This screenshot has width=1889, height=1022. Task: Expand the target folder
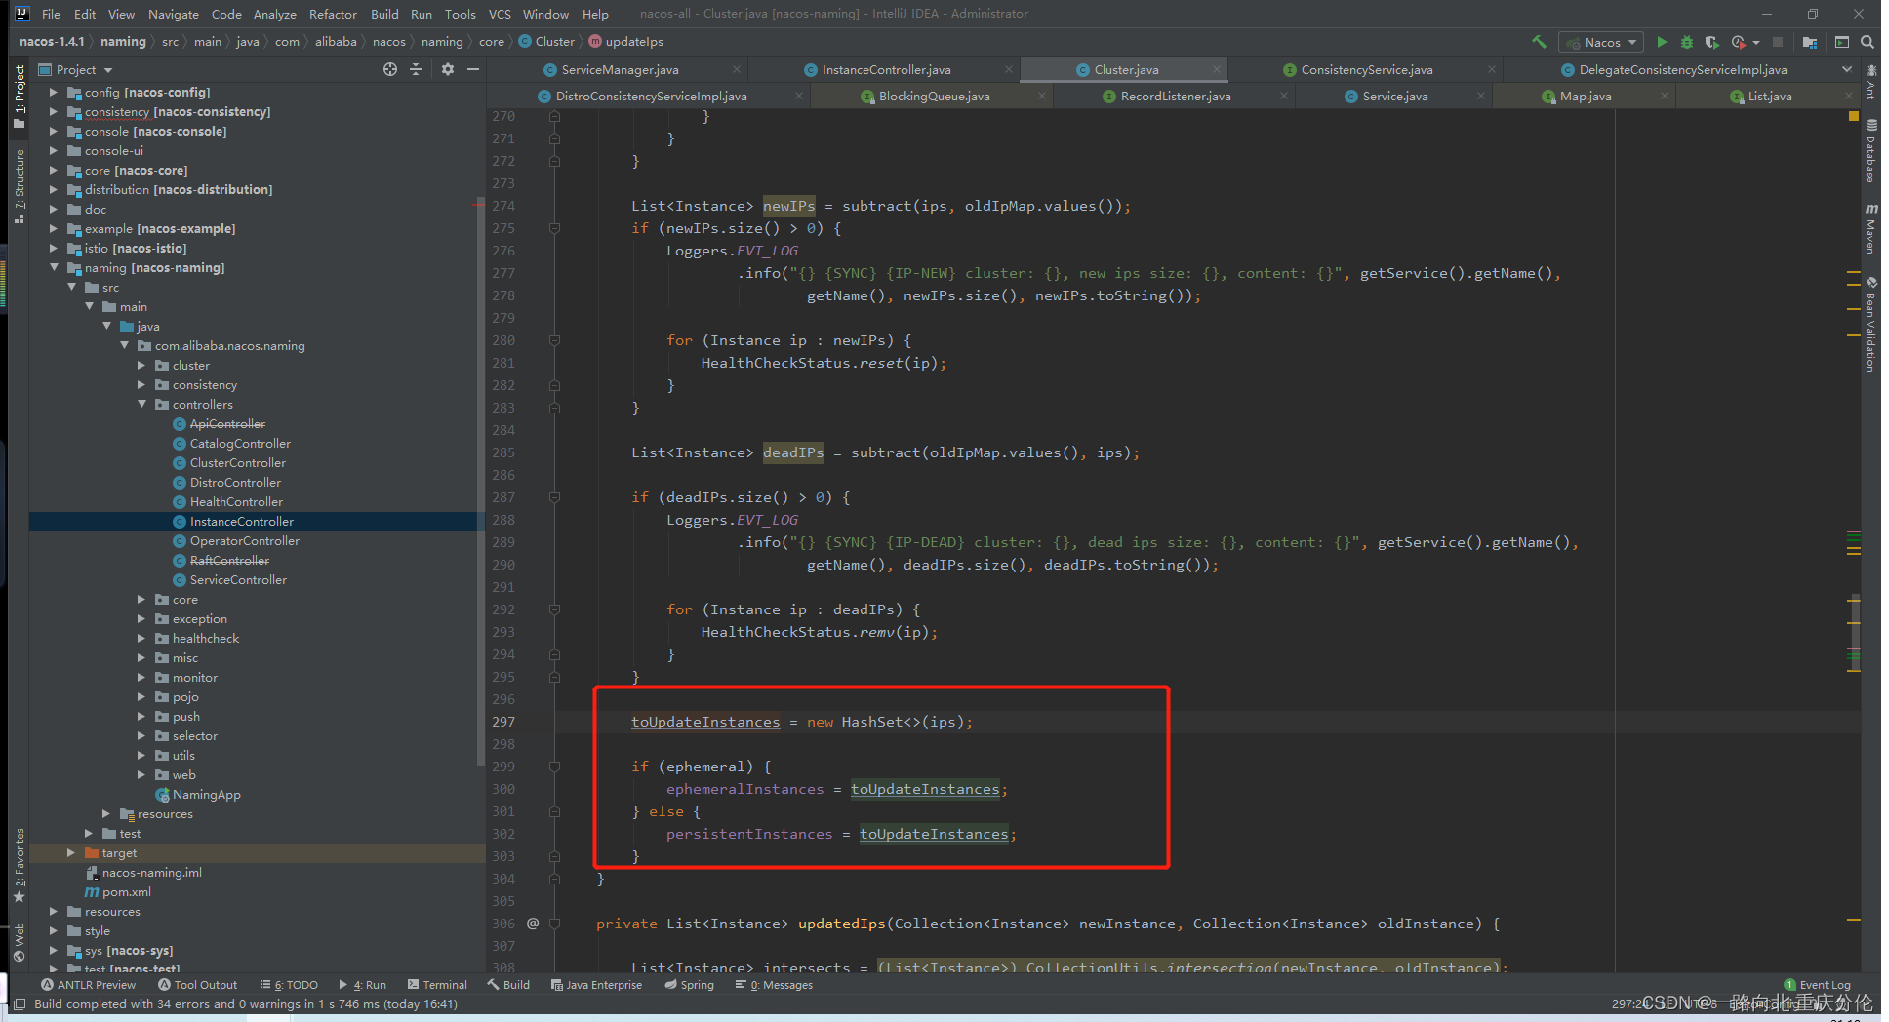(71, 852)
